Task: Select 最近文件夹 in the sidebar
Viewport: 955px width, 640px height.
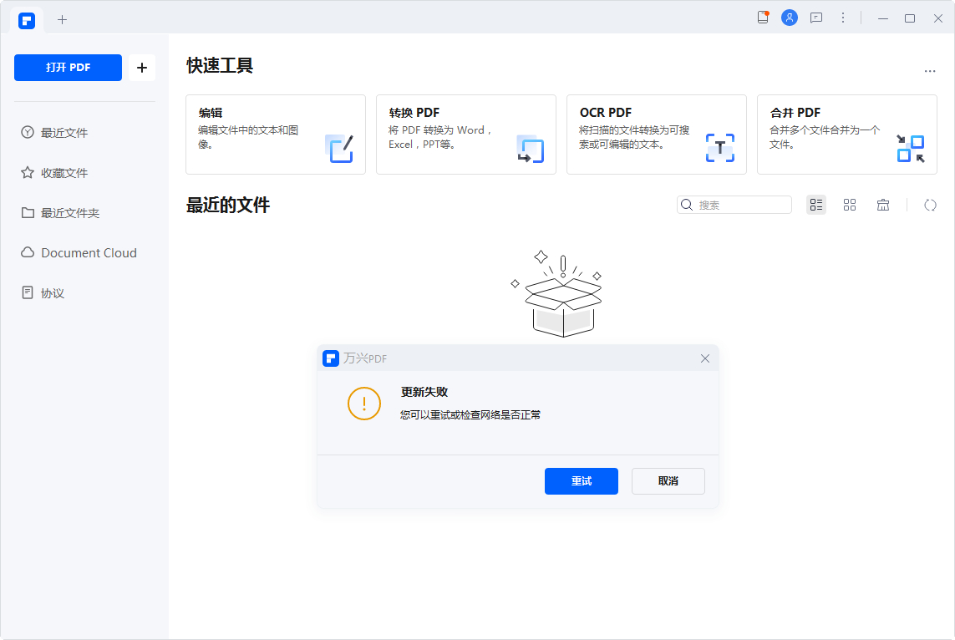Action: coord(70,213)
